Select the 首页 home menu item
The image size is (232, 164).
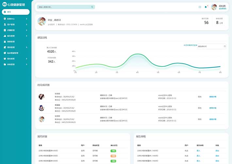[16, 12]
